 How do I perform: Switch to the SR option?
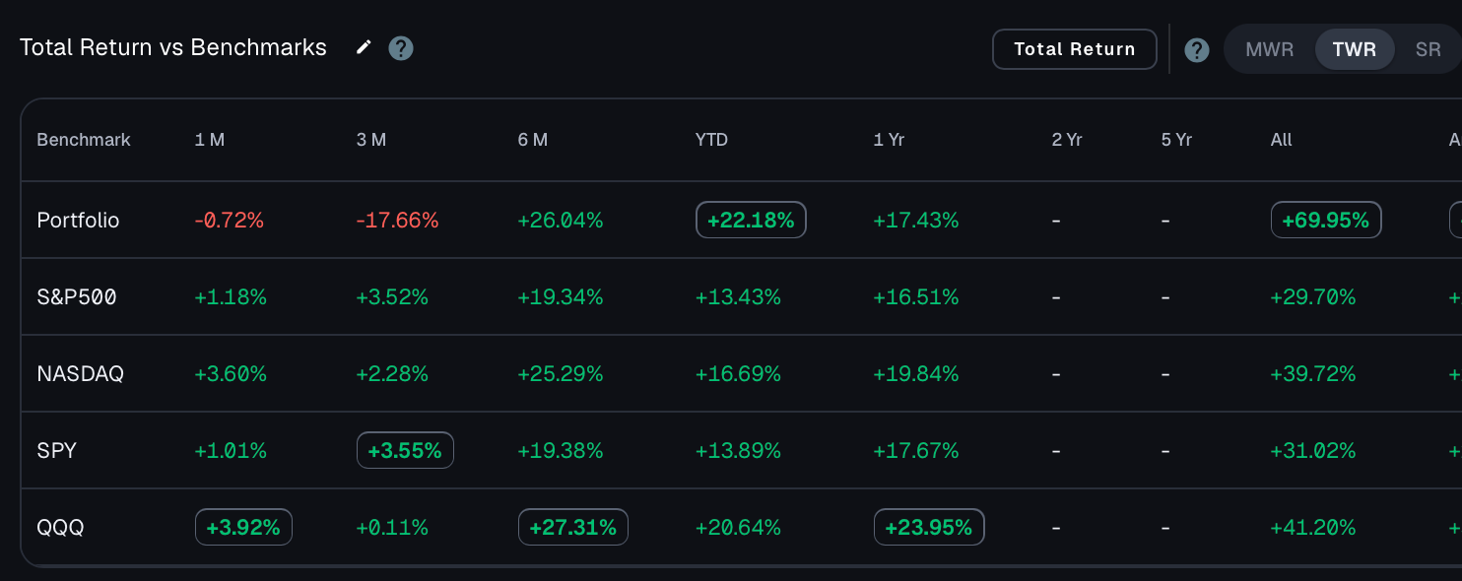[1429, 49]
